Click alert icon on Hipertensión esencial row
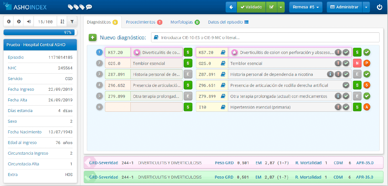Screen dimensions: 388x186 pyautogui.click(x=338, y=107)
